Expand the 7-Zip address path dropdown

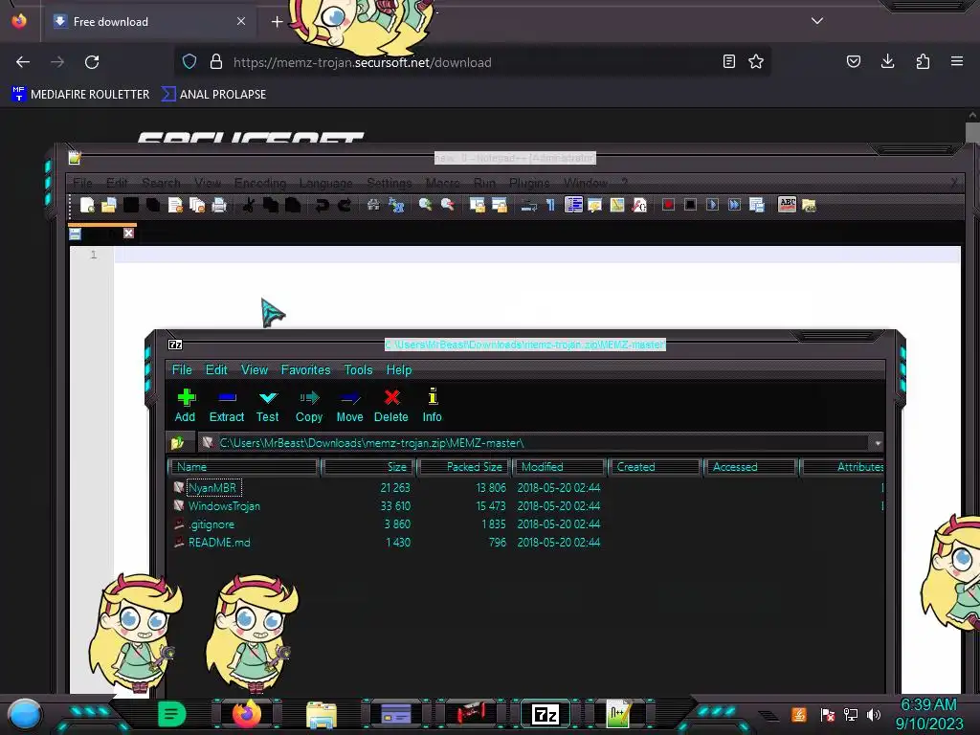(878, 443)
